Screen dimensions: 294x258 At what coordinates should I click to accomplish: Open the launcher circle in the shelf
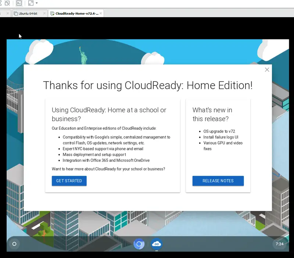[14, 244]
